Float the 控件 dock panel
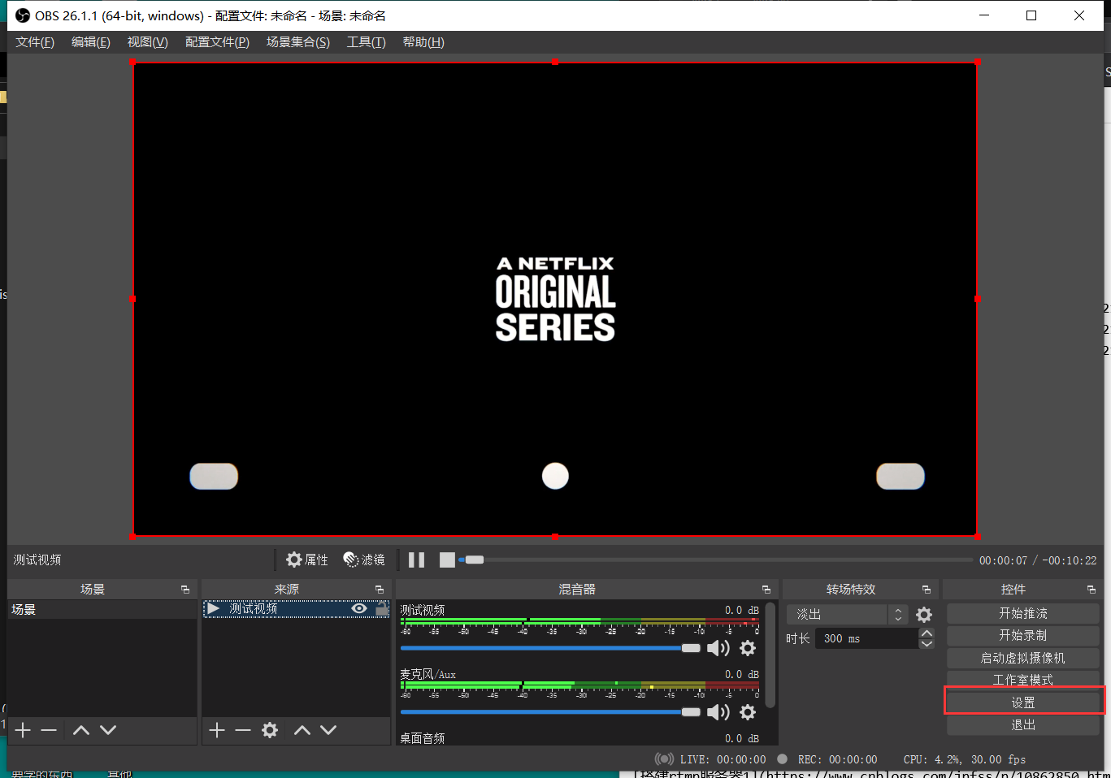Viewport: 1111px width, 778px height. point(1091,590)
